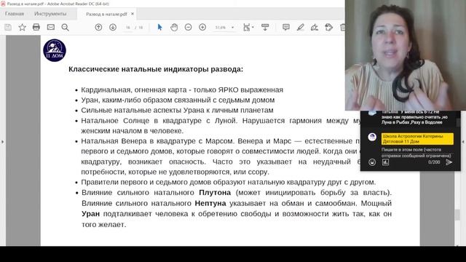The width and height of the screenshot is (466, 262).
Task: Open the poll icon in chat
Action: click(x=385, y=162)
